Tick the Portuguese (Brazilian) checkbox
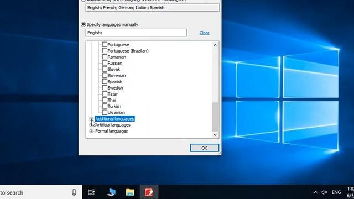This screenshot has height=199, width=354. tap(105, 50)
